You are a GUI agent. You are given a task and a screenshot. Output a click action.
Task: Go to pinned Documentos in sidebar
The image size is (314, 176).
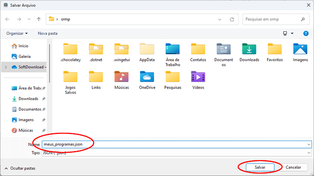click(x=27, y=109)
